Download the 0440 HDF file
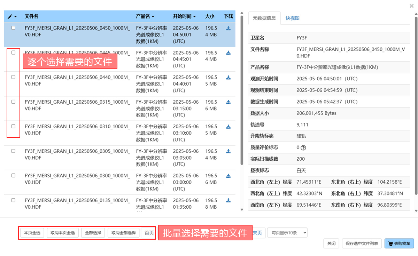This screenshot has width=418, height=256. pos(228,78)
